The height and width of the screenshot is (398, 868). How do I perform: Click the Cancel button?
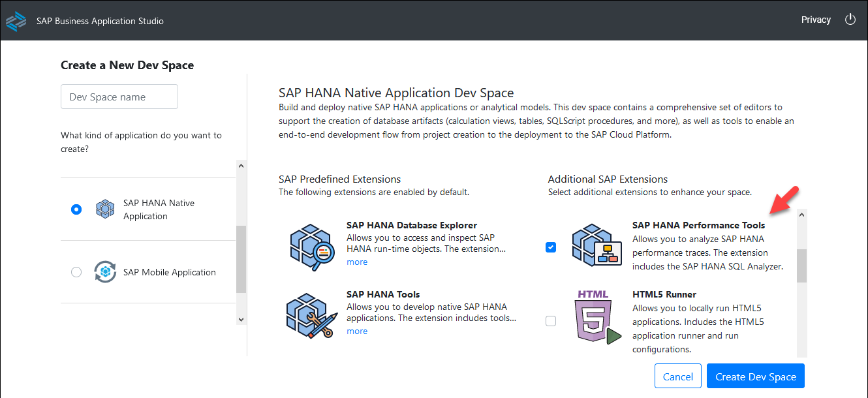[x=678, y=376]
